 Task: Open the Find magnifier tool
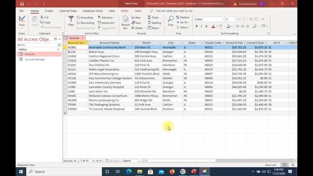(171, 21)
